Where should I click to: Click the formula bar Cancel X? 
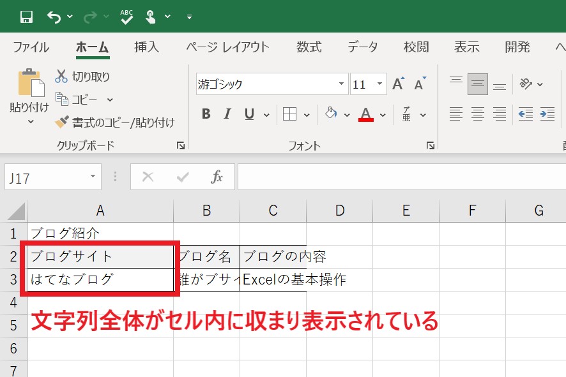148,177
